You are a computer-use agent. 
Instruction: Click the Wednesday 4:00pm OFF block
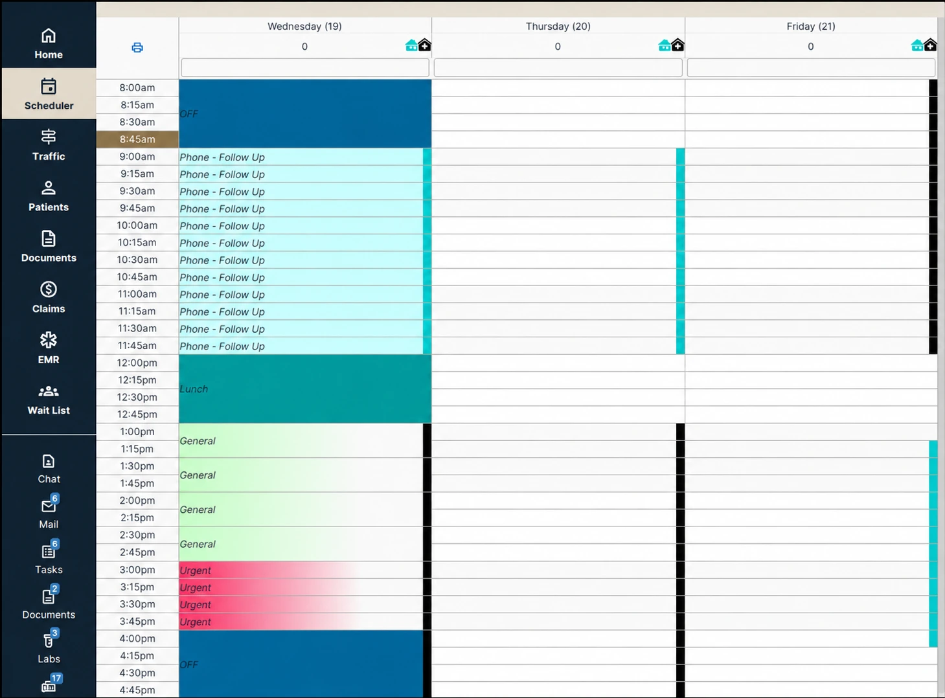point(301,664)
